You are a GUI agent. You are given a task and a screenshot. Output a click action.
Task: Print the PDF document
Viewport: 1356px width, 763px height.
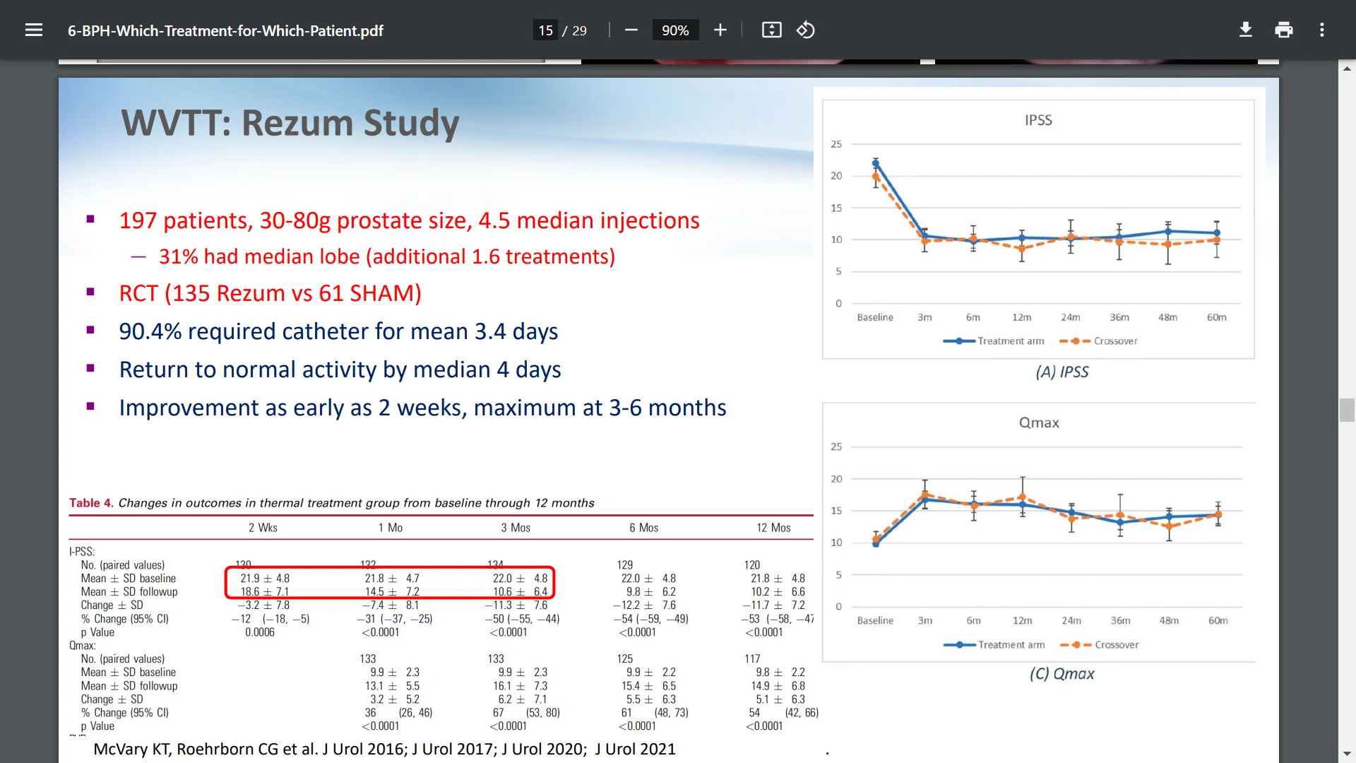click(x=1284, y=30)
